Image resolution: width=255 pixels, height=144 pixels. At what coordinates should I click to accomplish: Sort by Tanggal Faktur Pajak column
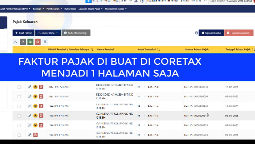pyautogui.click(x=253, y=50)
